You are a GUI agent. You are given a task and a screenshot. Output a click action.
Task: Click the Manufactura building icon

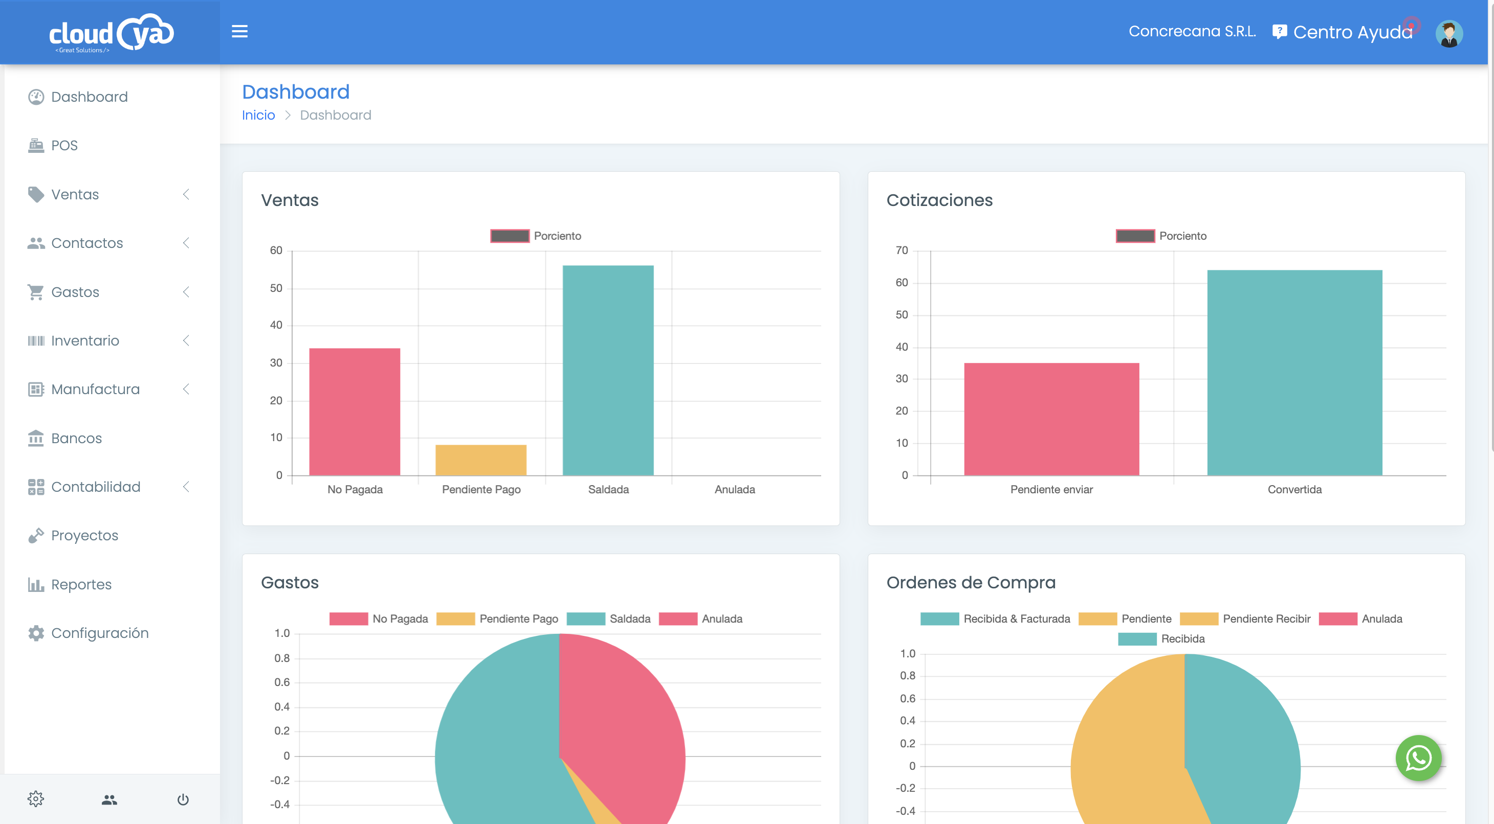(x=36, y=390)
